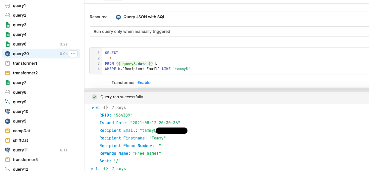Viewport: 369px width, 173px height.
Task: Click the Recipient Firstname value "Tammy"
Action: click(157, 138)
